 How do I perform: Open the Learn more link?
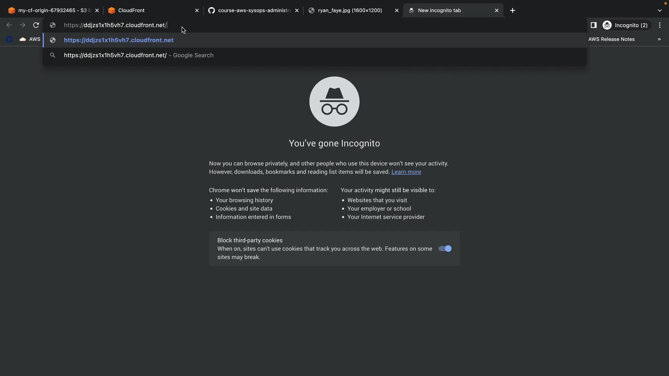click(406, 172)
